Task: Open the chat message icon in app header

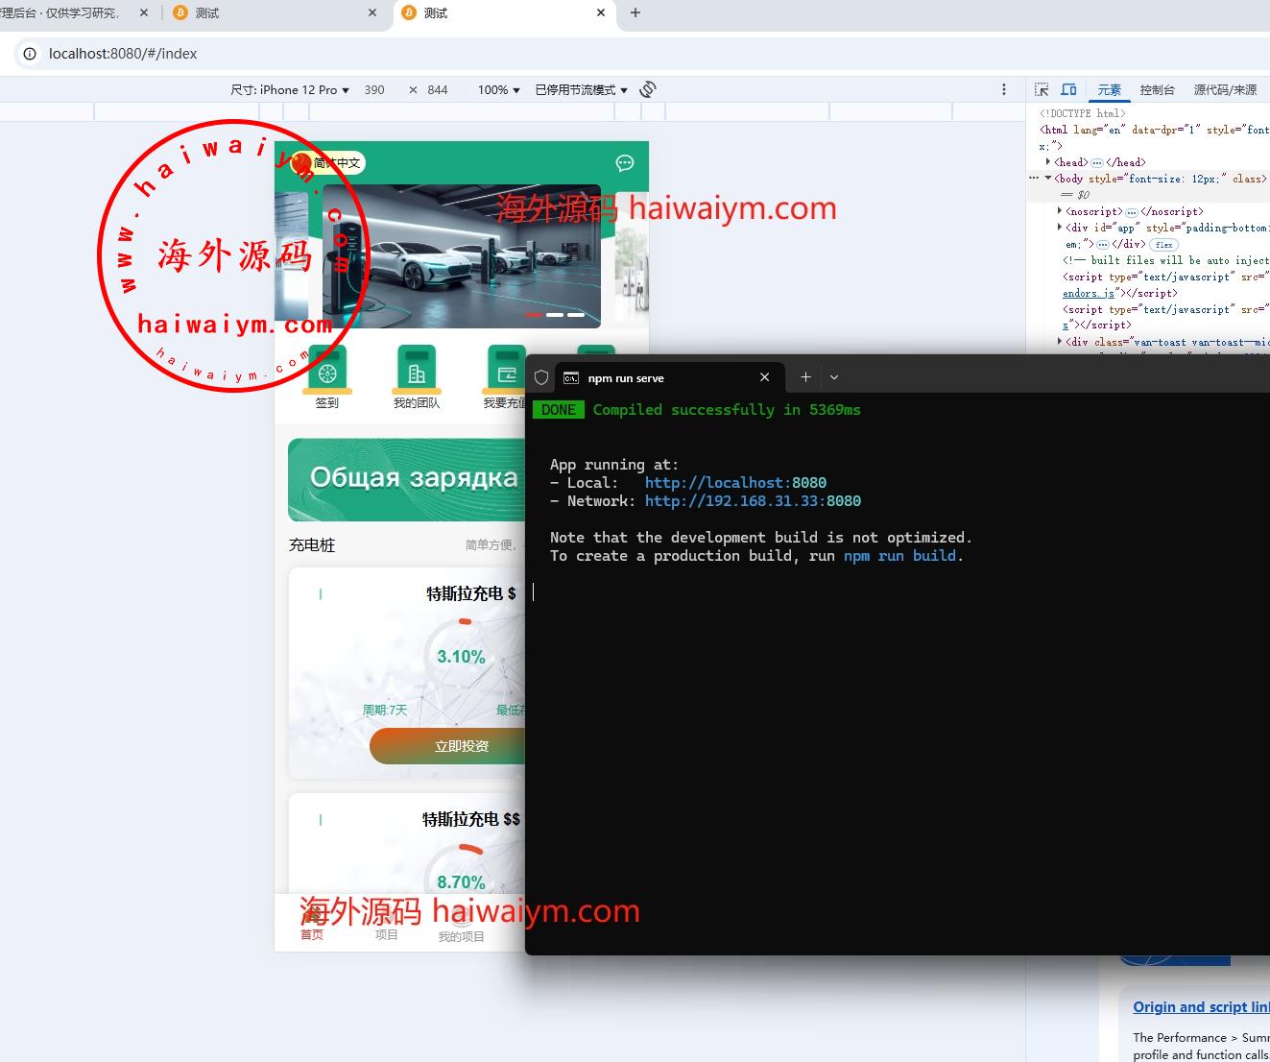Action: (x=625, y=163)
